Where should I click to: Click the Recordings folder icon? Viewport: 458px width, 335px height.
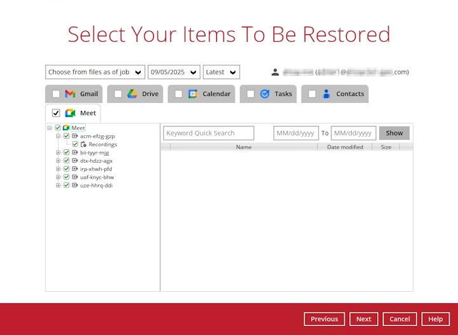click(83, 144)
